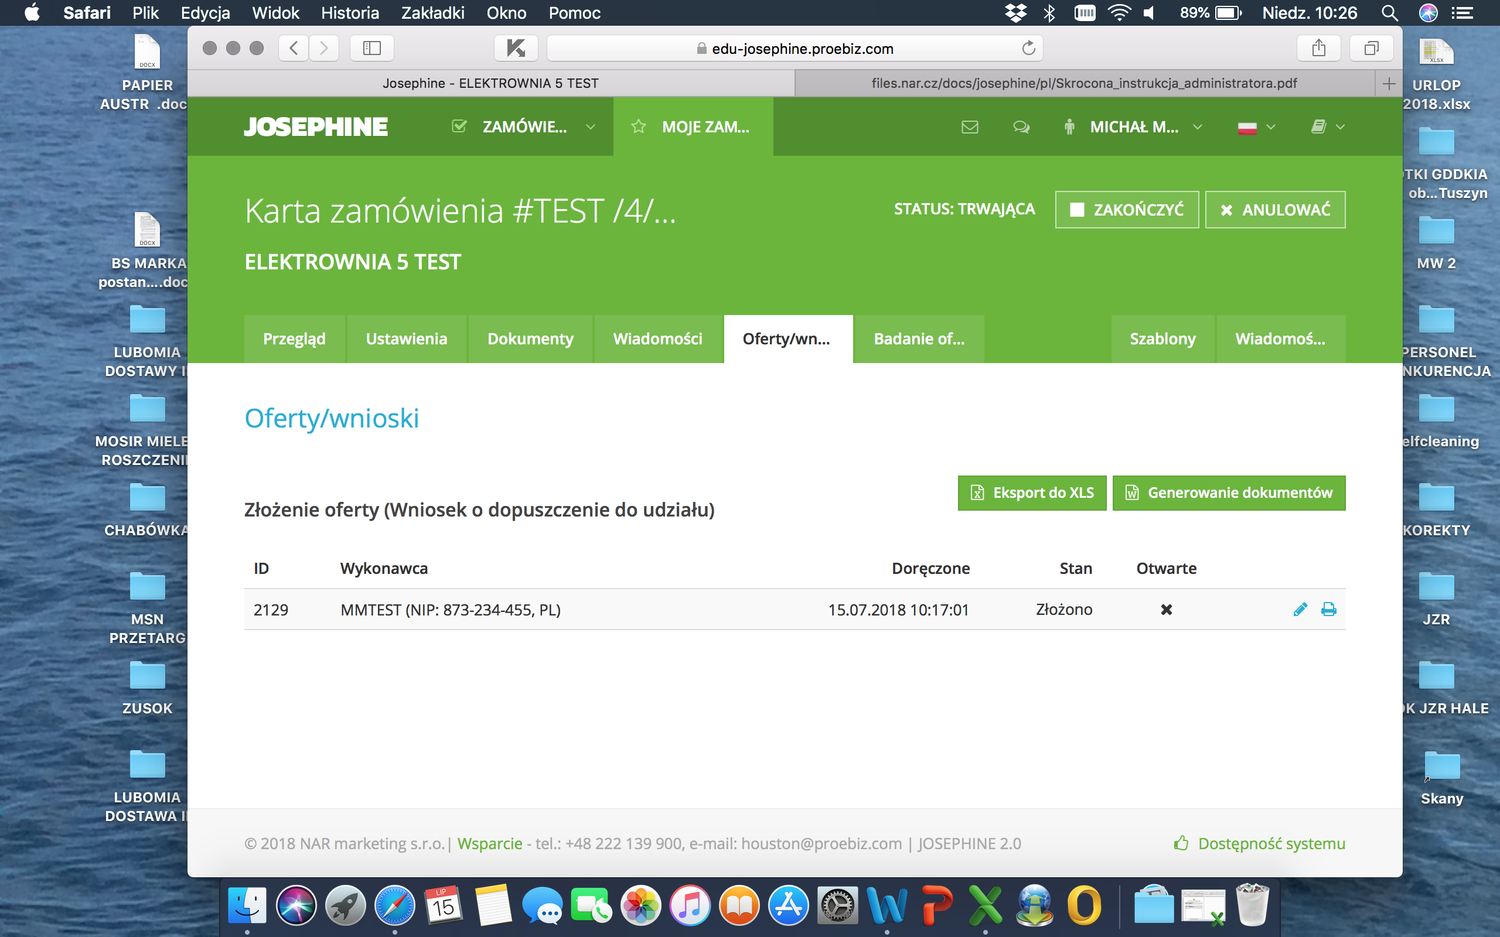
Task: Toggle the Safari sidebar button
Action: 371,49
